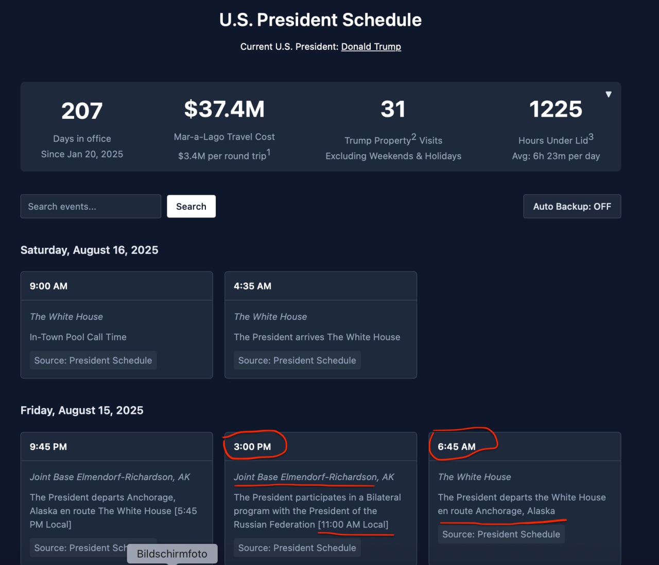Click the source tag on 4:35 AM event
The width and height of the screenshot is (659, 565).
[297, 360]
